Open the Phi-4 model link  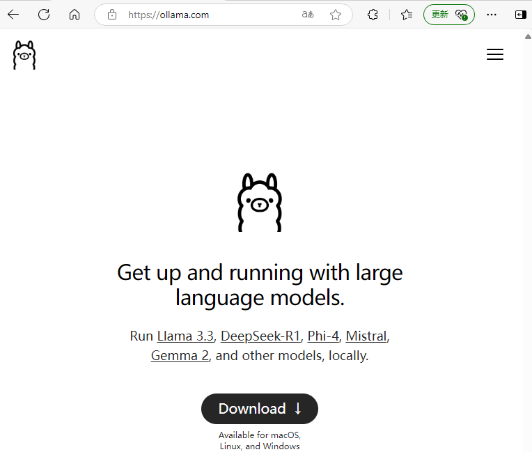point(323,336)
